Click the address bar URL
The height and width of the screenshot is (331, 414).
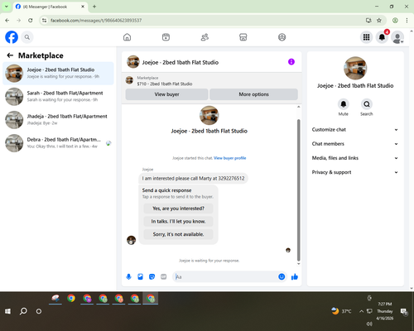(x=96, y=21)
